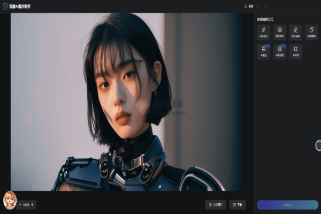Image resolution: width=321 pixels, height=214 pixels.
Task: Click the 100% zoom level value
Action: coord(26,205)
